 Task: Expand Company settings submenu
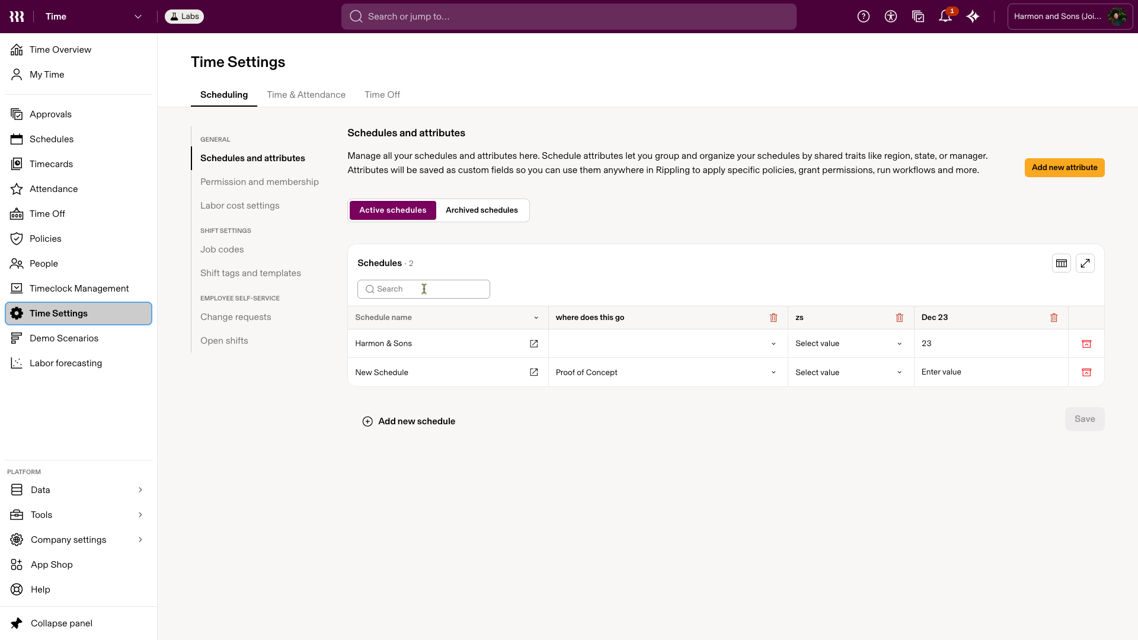pyautogui.click(x=78, y=540)
